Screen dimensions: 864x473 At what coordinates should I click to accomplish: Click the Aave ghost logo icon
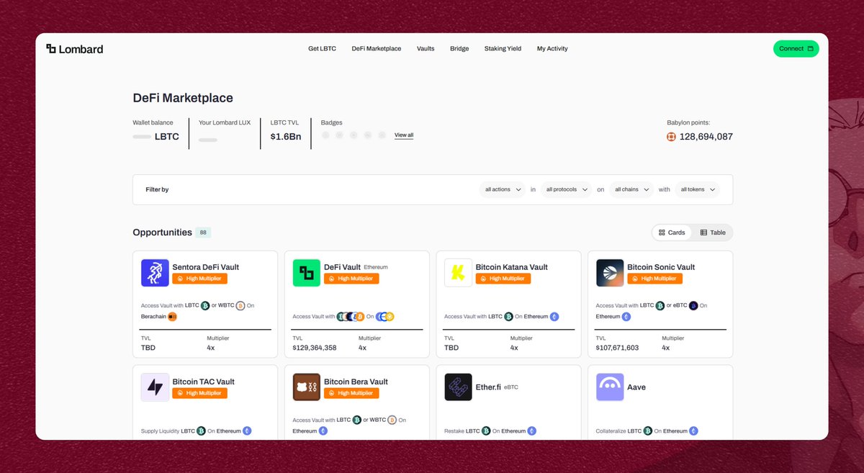coord(610,387)
